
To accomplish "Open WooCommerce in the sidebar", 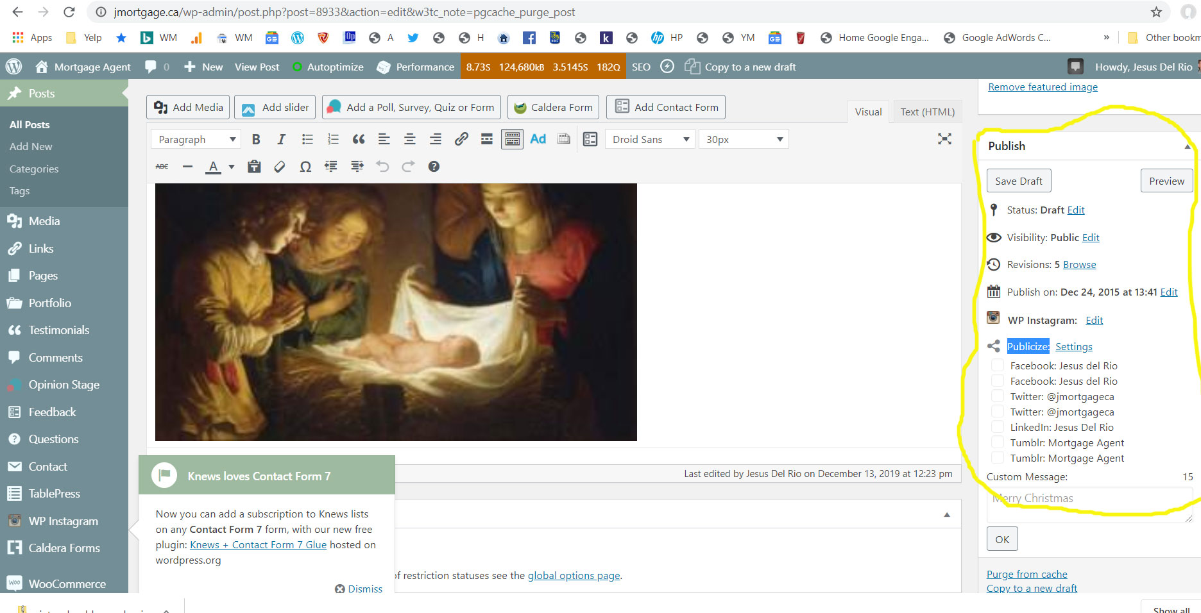I will (x=67, y=584).
